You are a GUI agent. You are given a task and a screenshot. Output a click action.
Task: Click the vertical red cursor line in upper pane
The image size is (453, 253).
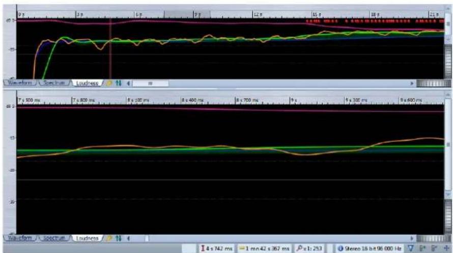110,48
